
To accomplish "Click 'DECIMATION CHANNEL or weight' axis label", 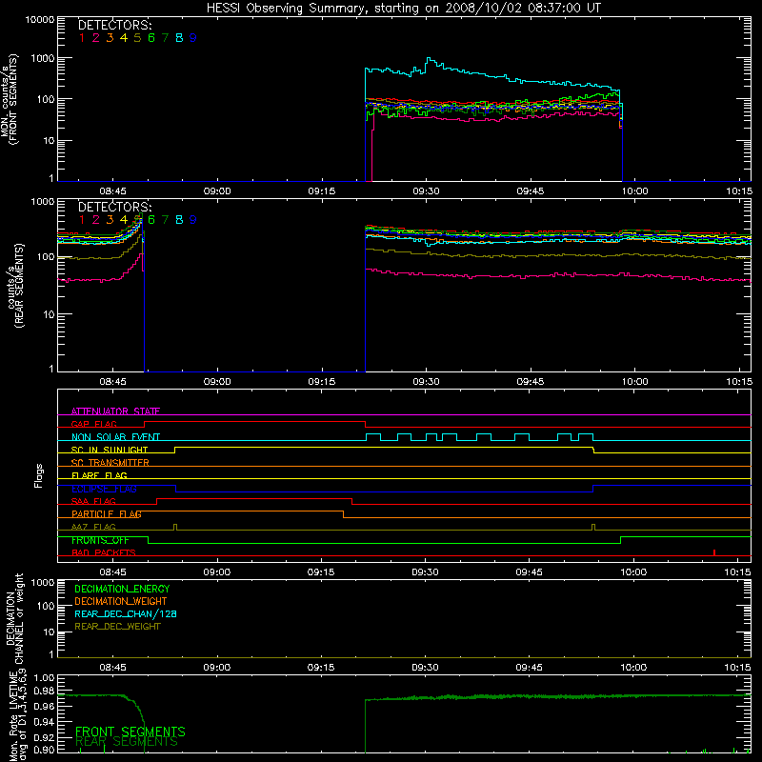I will pyautogui.click(x=14, y=618).
